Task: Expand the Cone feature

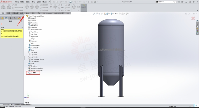Action: point(27,50)
